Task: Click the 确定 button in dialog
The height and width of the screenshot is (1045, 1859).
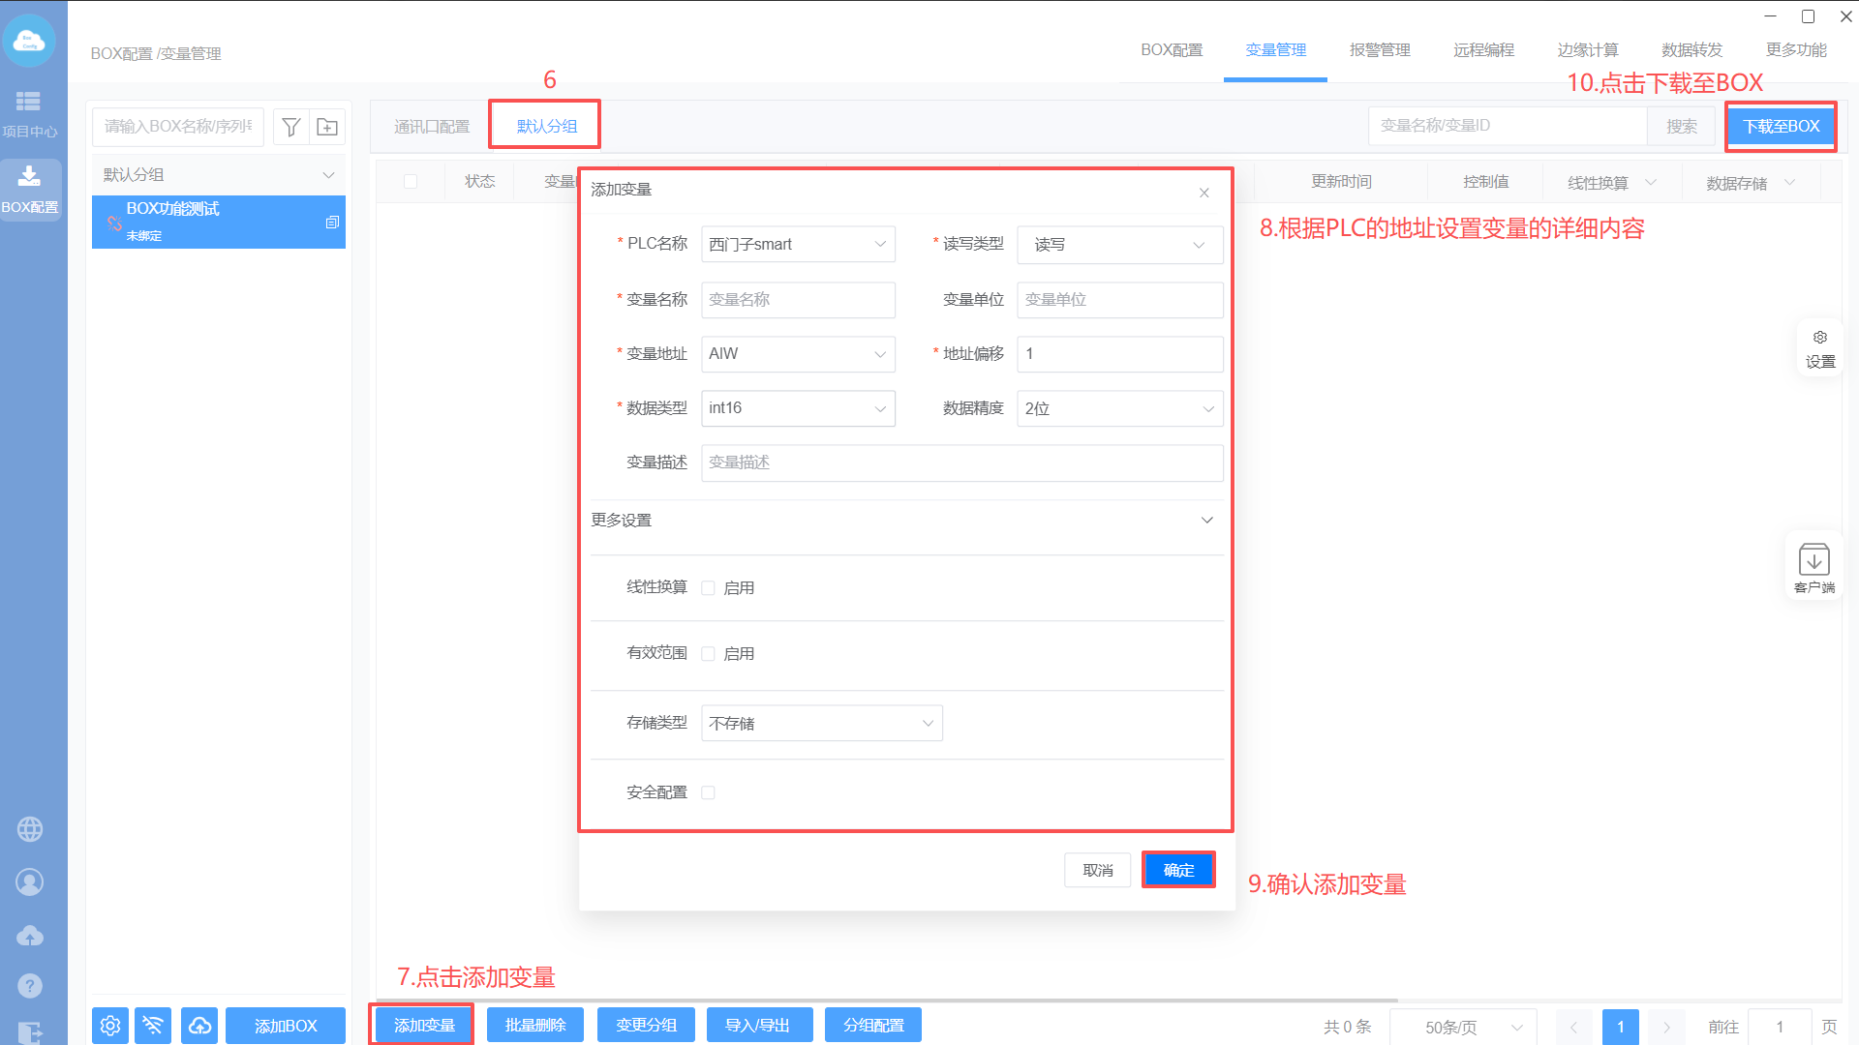Action: (x=1177, y=870)
